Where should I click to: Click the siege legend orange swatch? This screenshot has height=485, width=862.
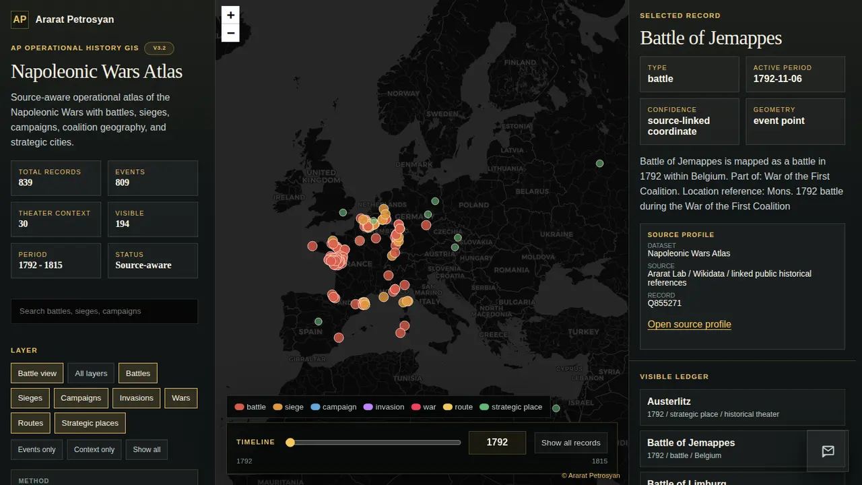pyautogui.click(x=277, y=407)
